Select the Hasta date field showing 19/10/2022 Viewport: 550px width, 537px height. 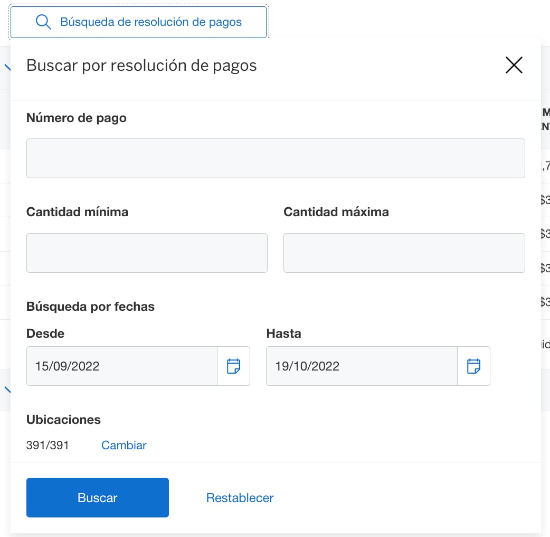(362, 366)
